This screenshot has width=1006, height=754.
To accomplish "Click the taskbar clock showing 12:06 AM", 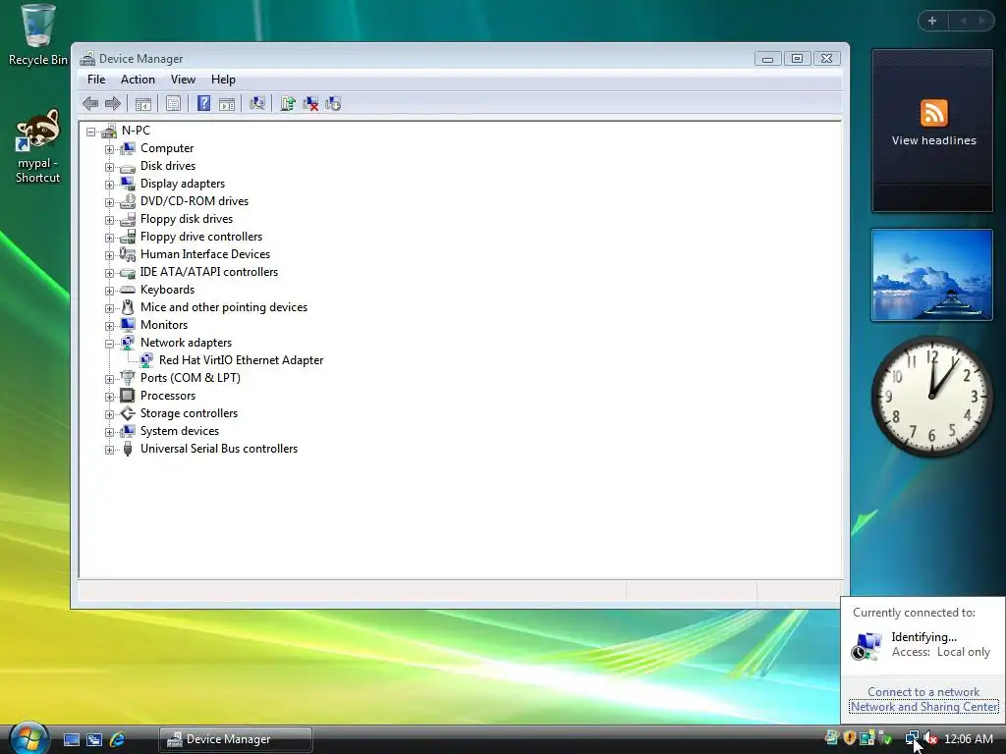I will pos(969,739).
